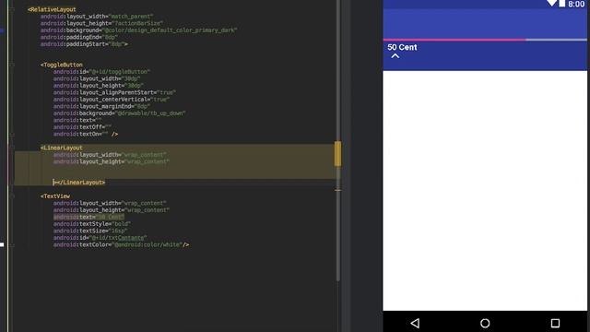590x332 pixels.
Task: Click the highlighted android:text line in TextView
Action: (x=88, y=217)
